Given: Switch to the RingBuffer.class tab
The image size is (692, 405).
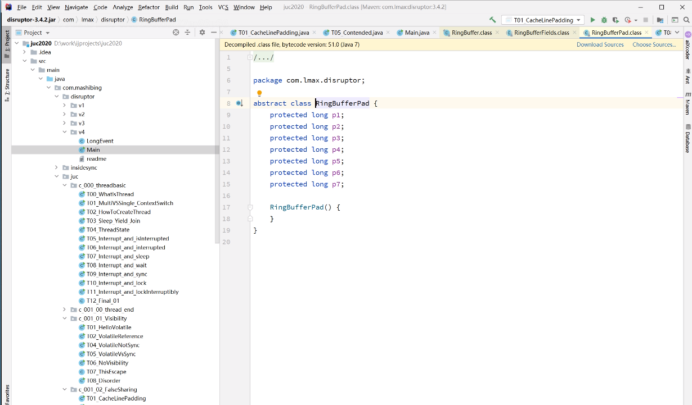Looking at the screenshot, I should pyautogui.click(x=471, y=33).
